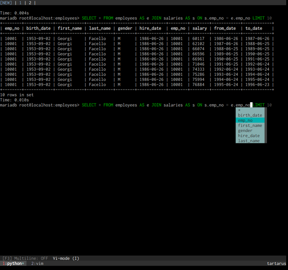The image size is (288, 270).
Task: Pick first_name from the autocomplete menu
Action: tap(250, 126)
